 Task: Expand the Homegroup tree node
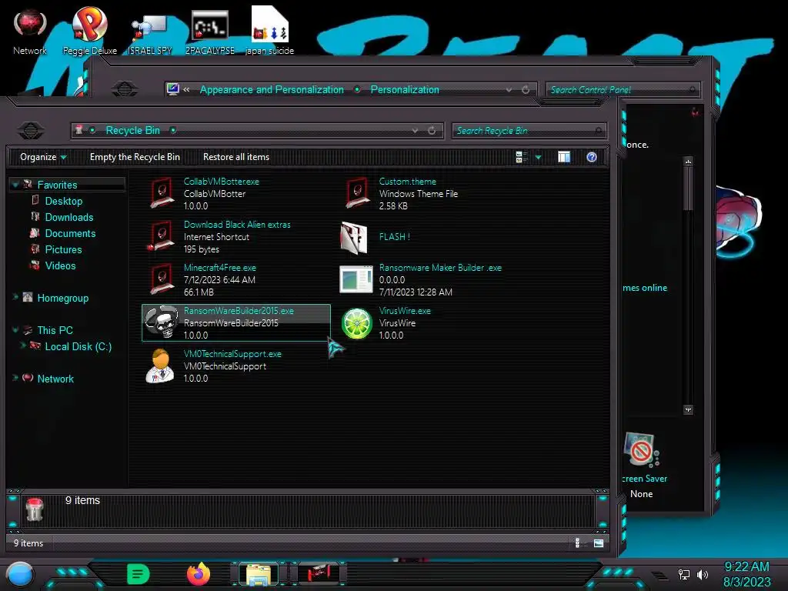[x=15, y=298]
